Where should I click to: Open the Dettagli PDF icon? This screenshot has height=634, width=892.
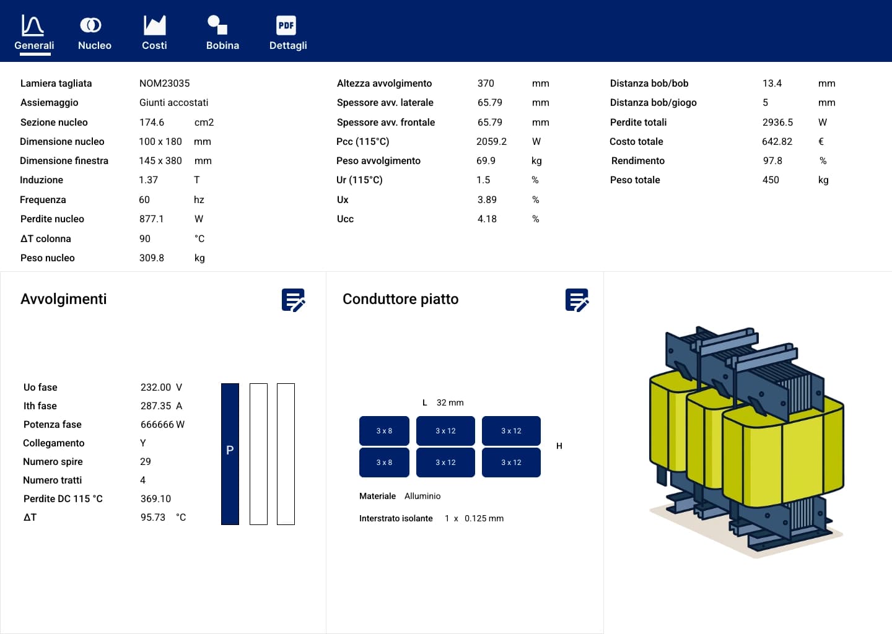pos(286,25)
